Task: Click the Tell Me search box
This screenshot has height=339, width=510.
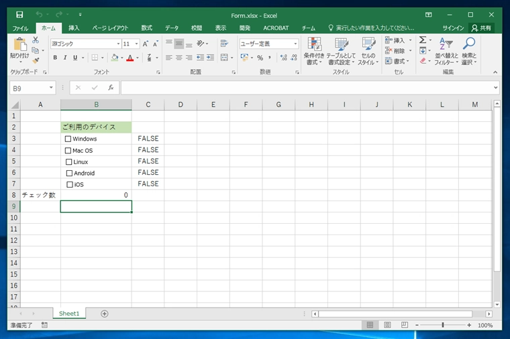Action: pyautogui.click(x=372, y=28)
